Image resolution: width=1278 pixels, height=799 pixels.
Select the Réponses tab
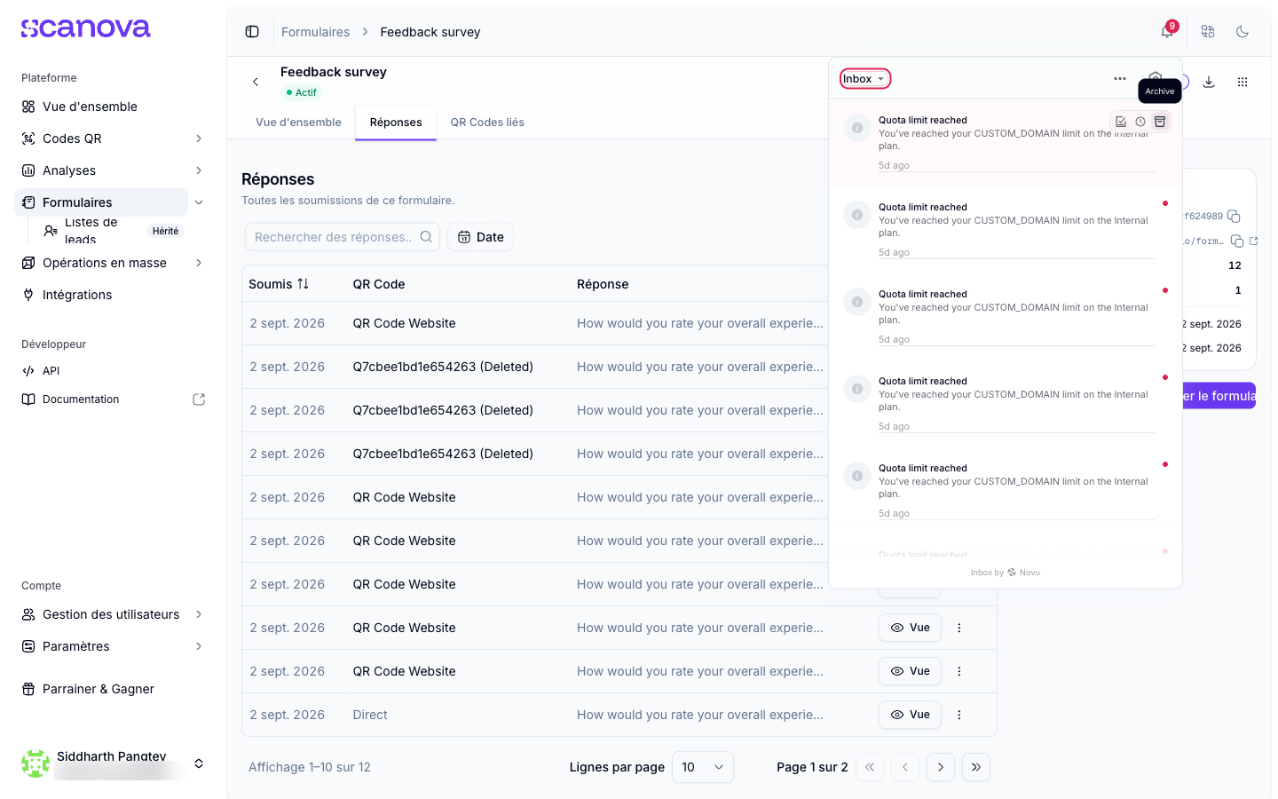point(396,123)
